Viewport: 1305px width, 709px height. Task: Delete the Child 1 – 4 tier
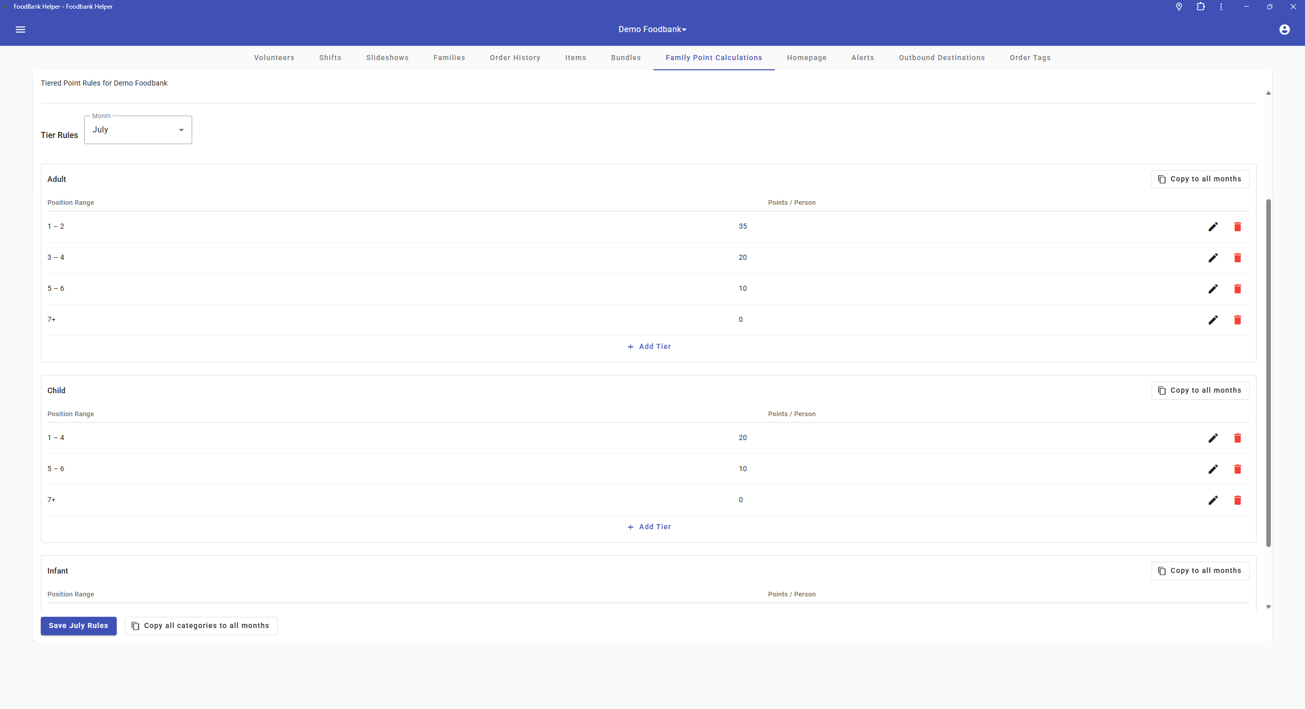click(1237, 438)
